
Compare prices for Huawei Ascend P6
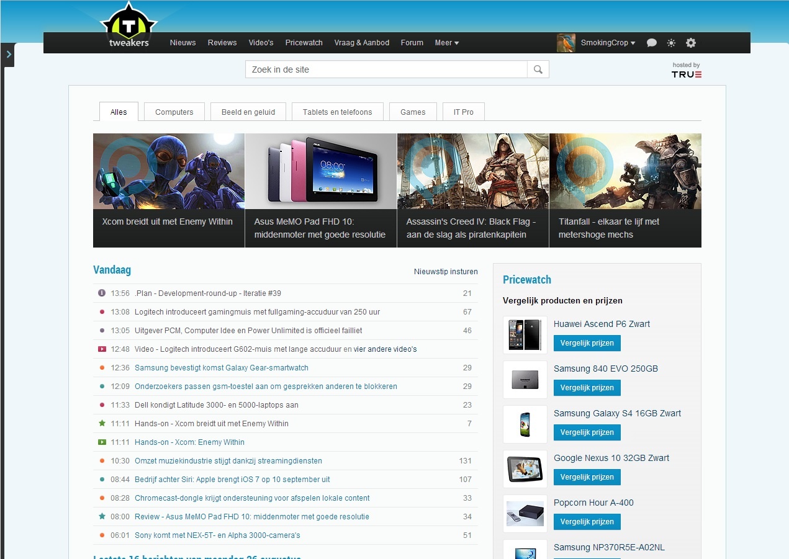(x=587, y=343)
